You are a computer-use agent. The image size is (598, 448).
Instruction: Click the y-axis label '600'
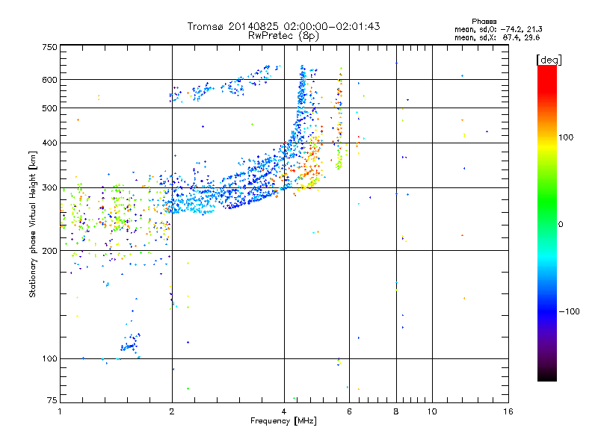coord(49,80)
